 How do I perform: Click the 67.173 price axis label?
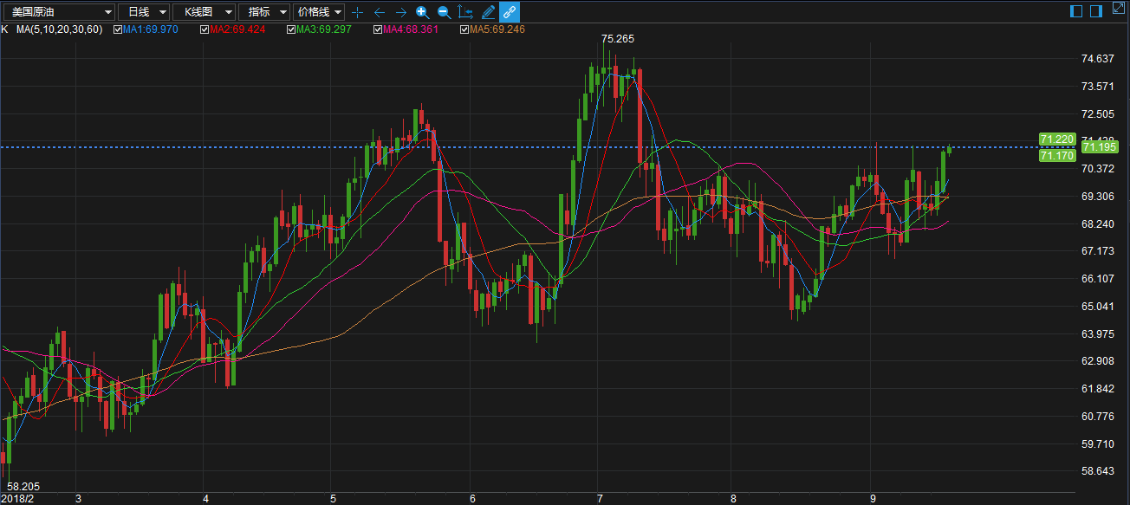click(1098, 251)
